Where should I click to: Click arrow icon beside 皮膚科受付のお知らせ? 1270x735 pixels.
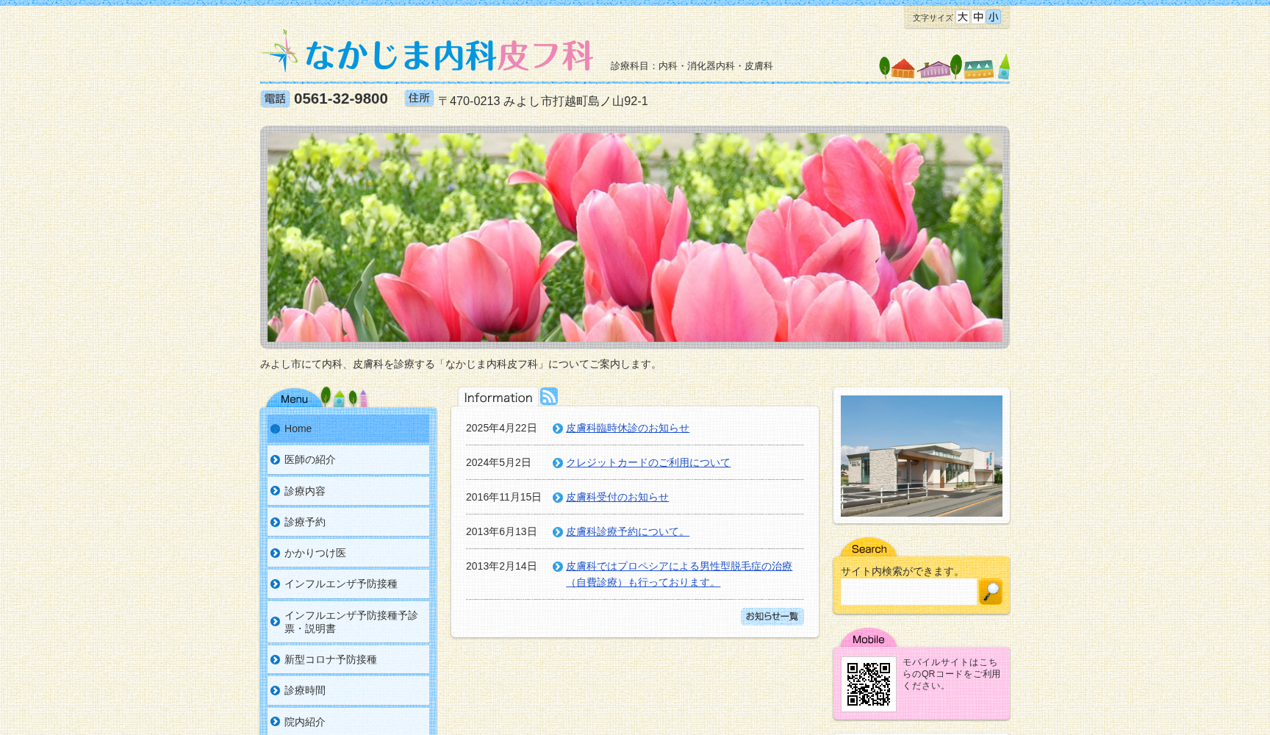click(x=558, y=498)
